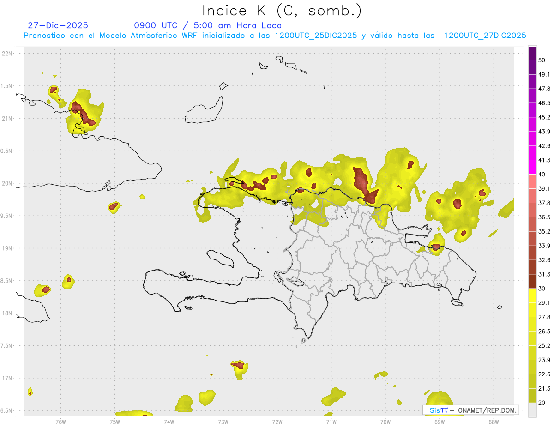Click the colorbar value "22.6"
The height and width of the screenshot is (428, 554).
tap(544, 374)
